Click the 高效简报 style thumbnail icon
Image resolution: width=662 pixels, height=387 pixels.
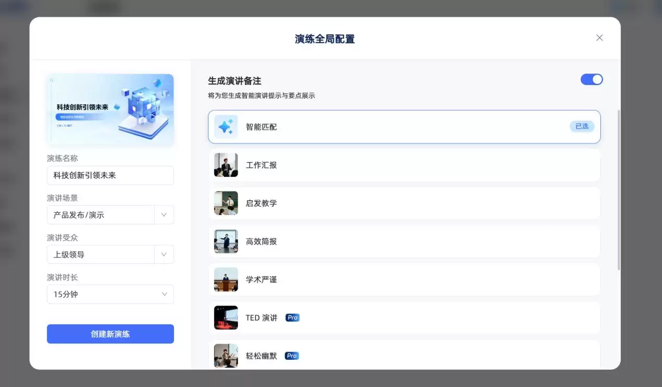pos(226,241)
